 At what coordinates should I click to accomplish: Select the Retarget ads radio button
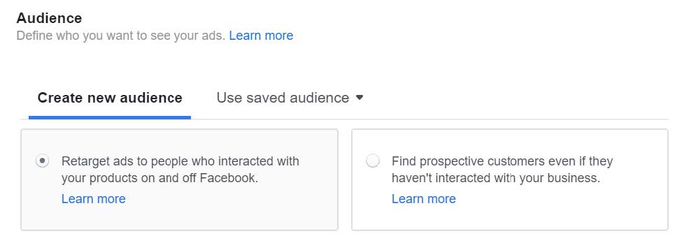[42, 161]
